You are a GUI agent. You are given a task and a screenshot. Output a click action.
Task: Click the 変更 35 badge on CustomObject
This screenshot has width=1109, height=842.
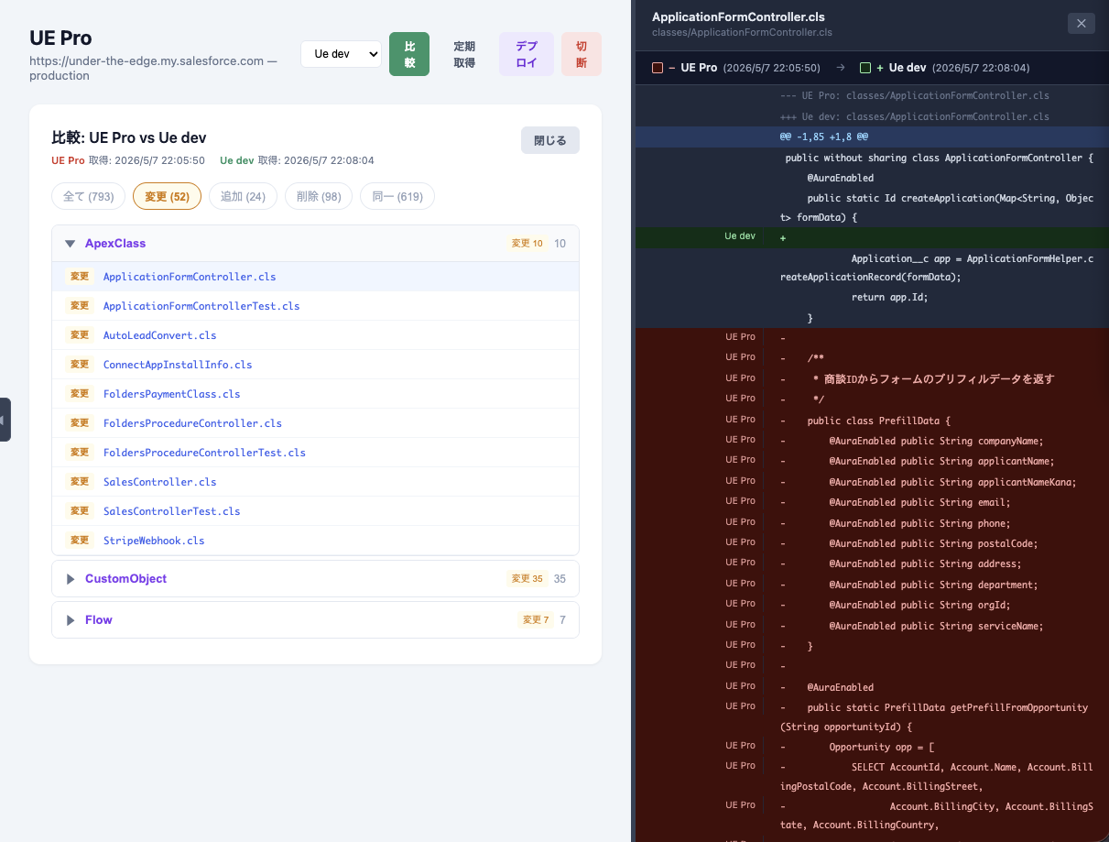click(x=527, y=579)
